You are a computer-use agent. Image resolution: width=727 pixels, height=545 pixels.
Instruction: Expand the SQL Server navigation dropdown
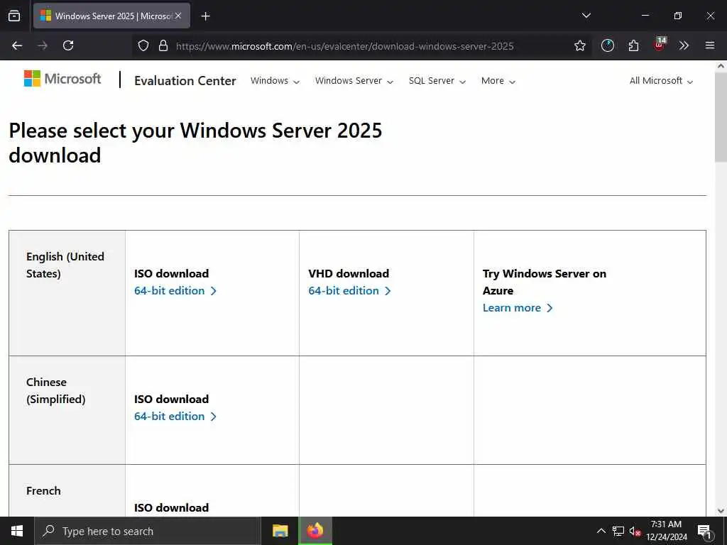click(437, 81)
